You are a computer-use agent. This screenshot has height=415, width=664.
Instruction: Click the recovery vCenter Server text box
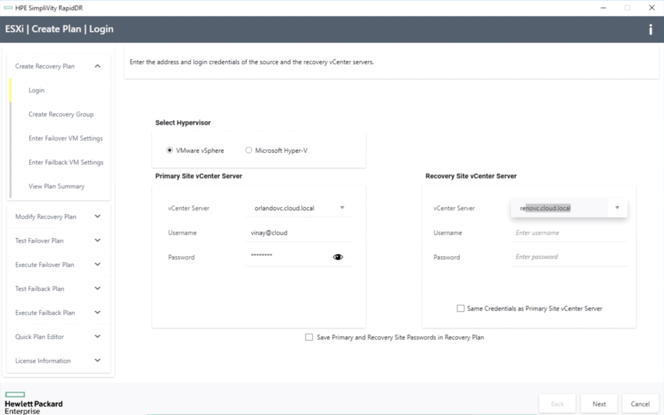point(559,208)
